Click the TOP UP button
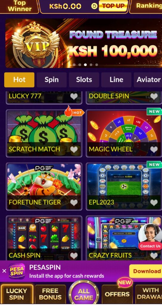This screenshot has height=306, width=162. (x=113, y=6)
